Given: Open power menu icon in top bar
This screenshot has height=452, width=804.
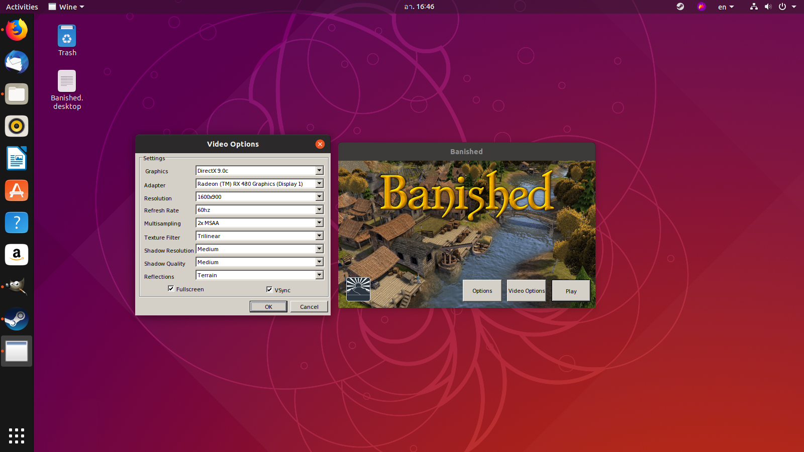Looking at the screenshot, I should (x=782, y=7).
